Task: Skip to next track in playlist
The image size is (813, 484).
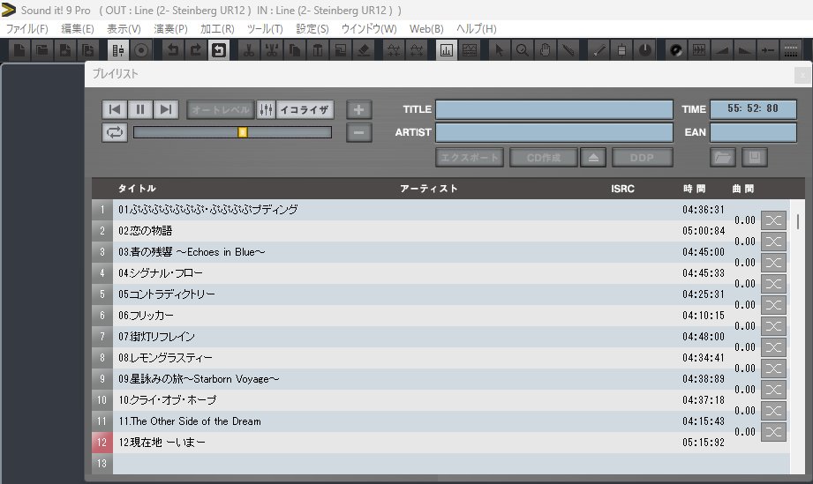Action: point(166,109)
